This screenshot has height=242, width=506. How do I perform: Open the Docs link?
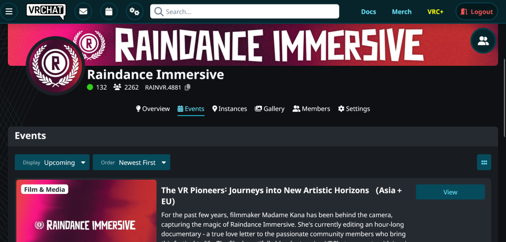[369, 12]
